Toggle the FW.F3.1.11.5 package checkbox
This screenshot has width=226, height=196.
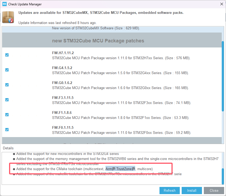pos(7,100)
